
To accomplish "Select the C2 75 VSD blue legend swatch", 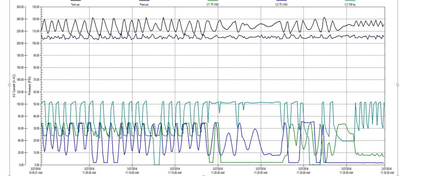I will tap(282, 1).
